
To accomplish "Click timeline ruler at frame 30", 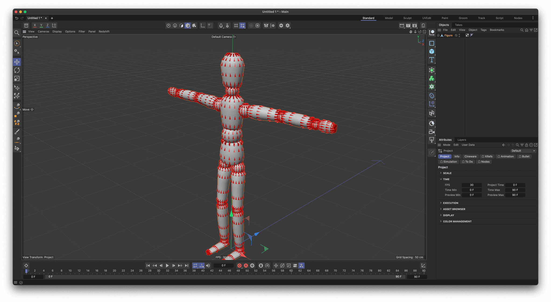I will [159, 271].
